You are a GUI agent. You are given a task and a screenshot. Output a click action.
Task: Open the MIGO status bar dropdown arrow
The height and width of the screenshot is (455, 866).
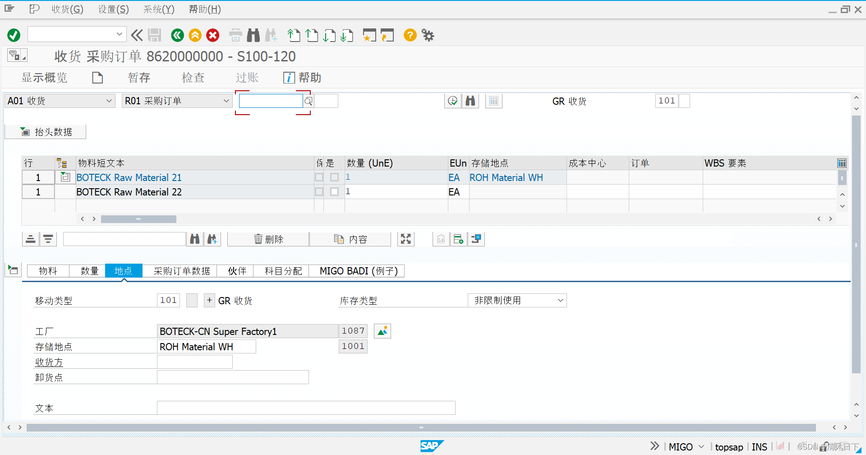[701, 447]
